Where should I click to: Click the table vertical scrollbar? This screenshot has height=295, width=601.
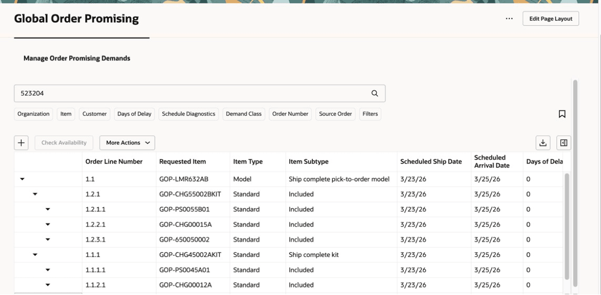(x=567, y=226)
